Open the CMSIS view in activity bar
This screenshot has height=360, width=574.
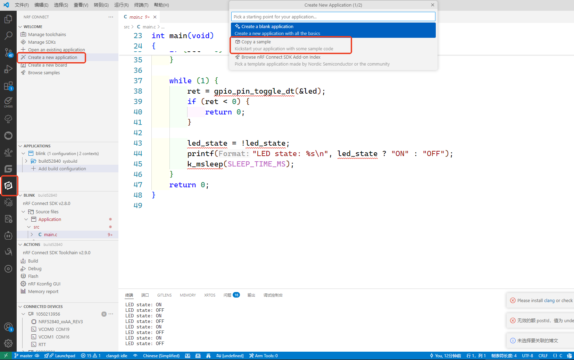[x=8, y=102]
